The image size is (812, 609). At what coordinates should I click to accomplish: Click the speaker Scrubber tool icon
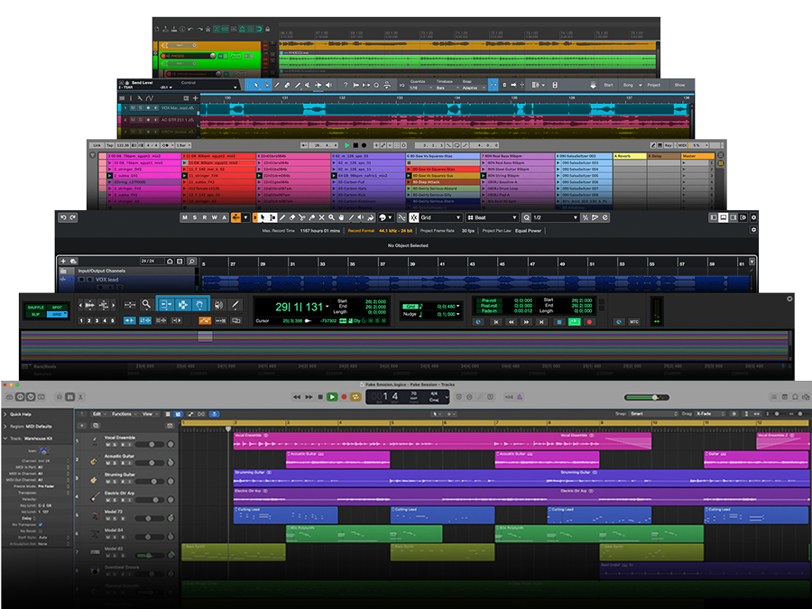[x=218, y=305]
